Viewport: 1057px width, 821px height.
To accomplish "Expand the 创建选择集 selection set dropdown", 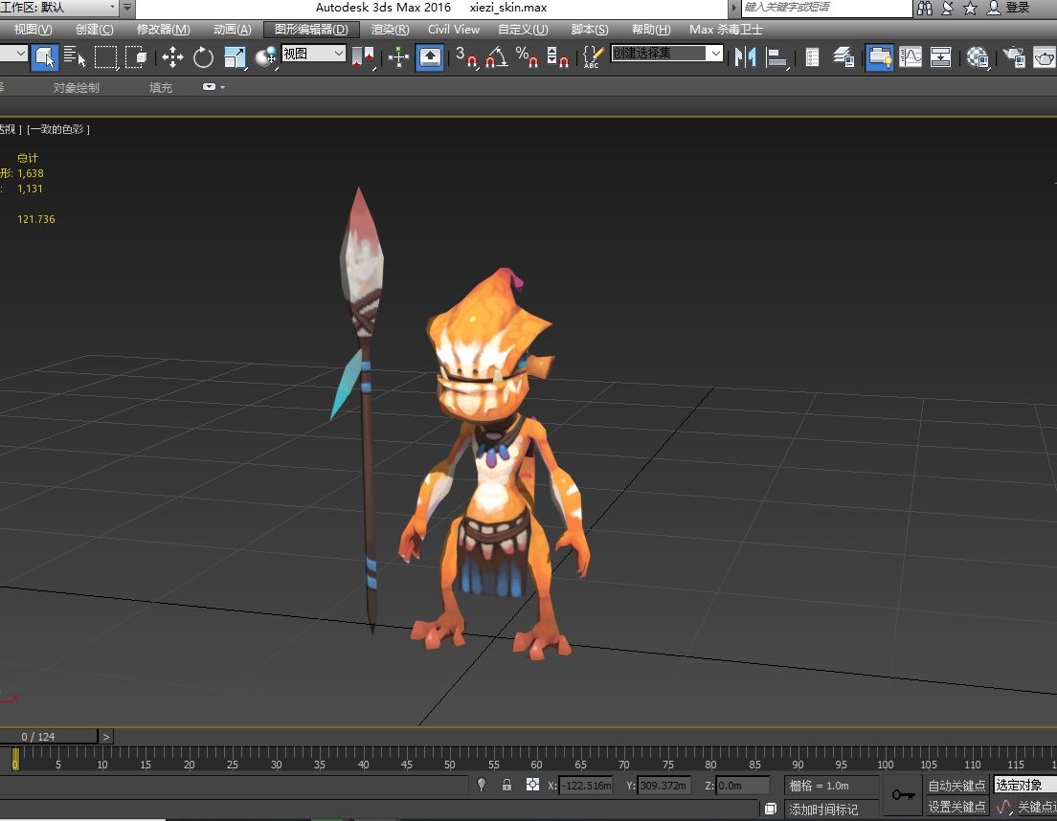I will [714, 54].
